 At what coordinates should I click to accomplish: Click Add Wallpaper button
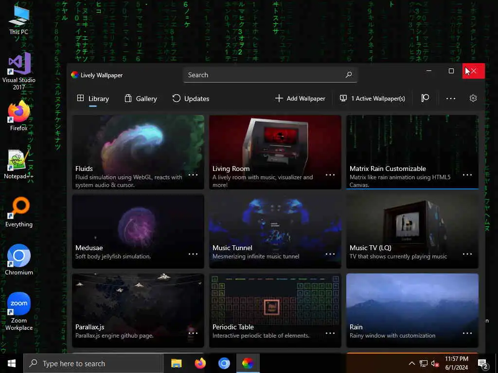click(300, 98)
